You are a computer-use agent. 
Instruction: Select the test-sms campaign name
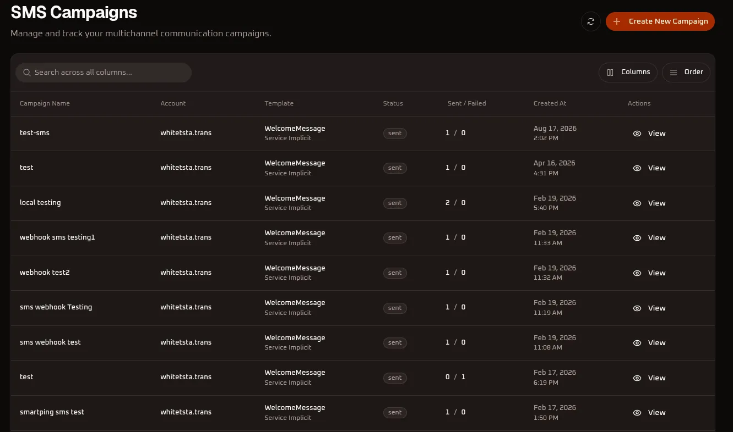[35, 133]
